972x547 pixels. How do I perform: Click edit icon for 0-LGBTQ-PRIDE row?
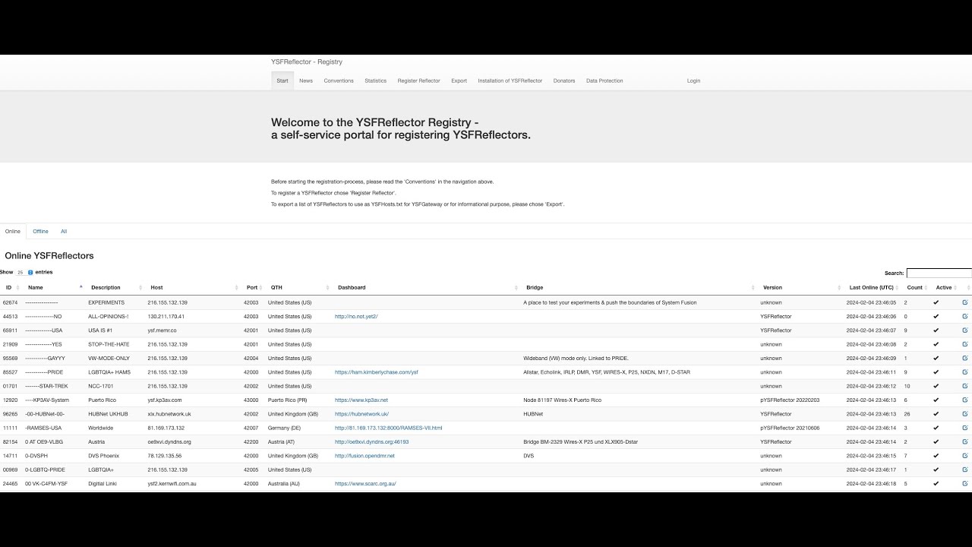[x=965, y=470]
